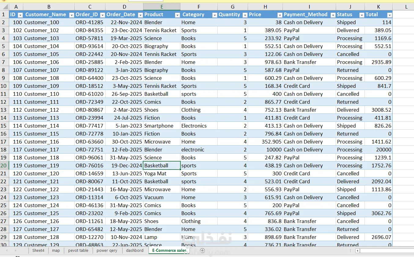Viewport: 414px width, 257px height.
Task: Select cell Customer_112
Action: pos(49,110)
